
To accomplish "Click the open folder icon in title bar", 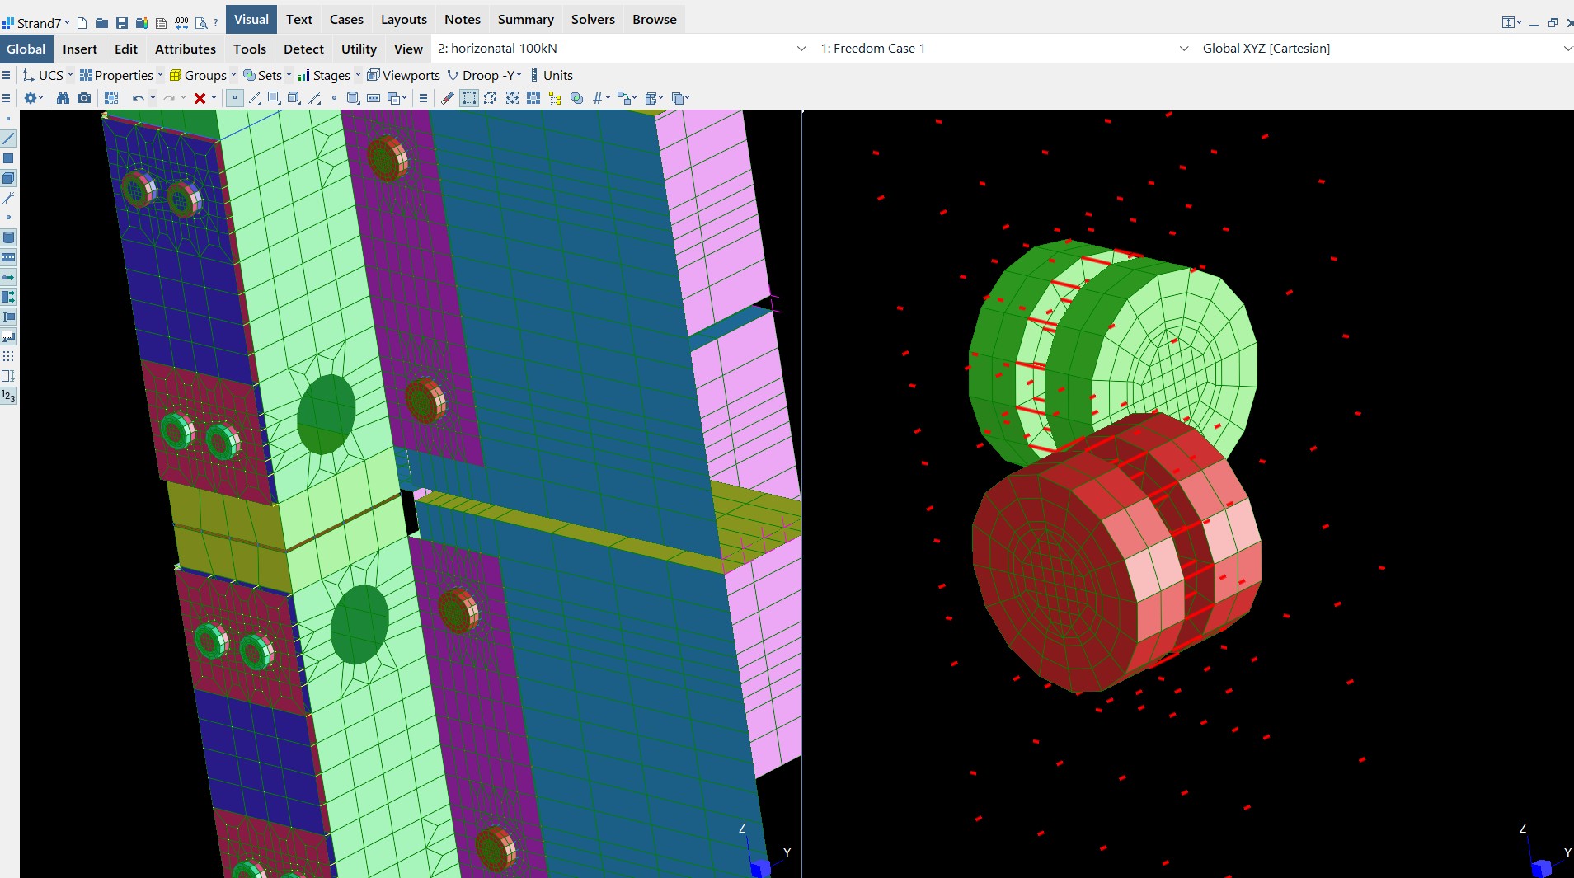I will click(x=101, y=23).
